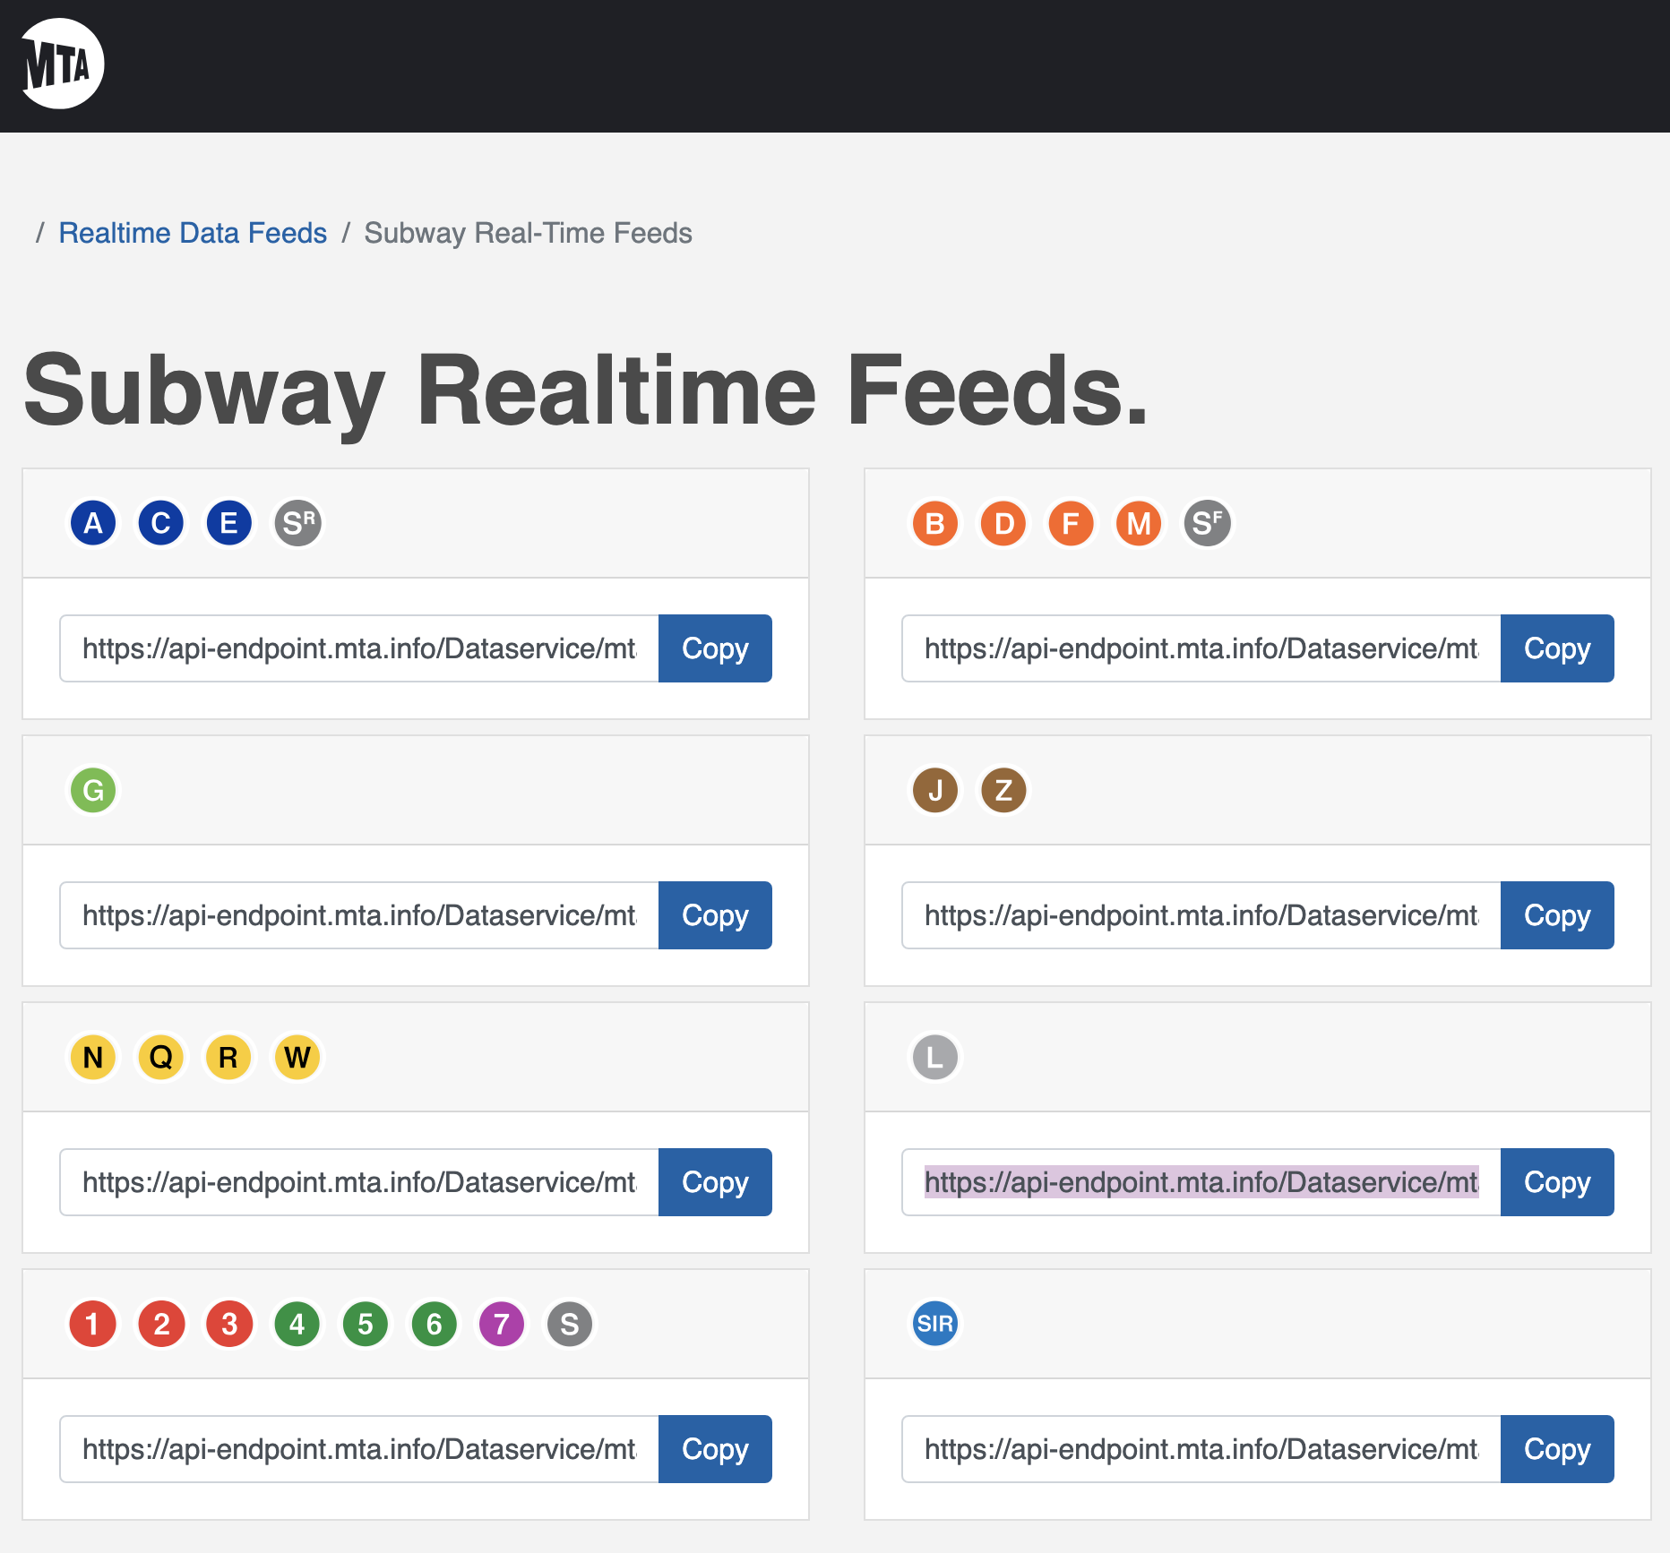The height and width of the screenshot is (1553, 1670).
Task: Click the orange F train icon
Action: (x=1072, y=523)
